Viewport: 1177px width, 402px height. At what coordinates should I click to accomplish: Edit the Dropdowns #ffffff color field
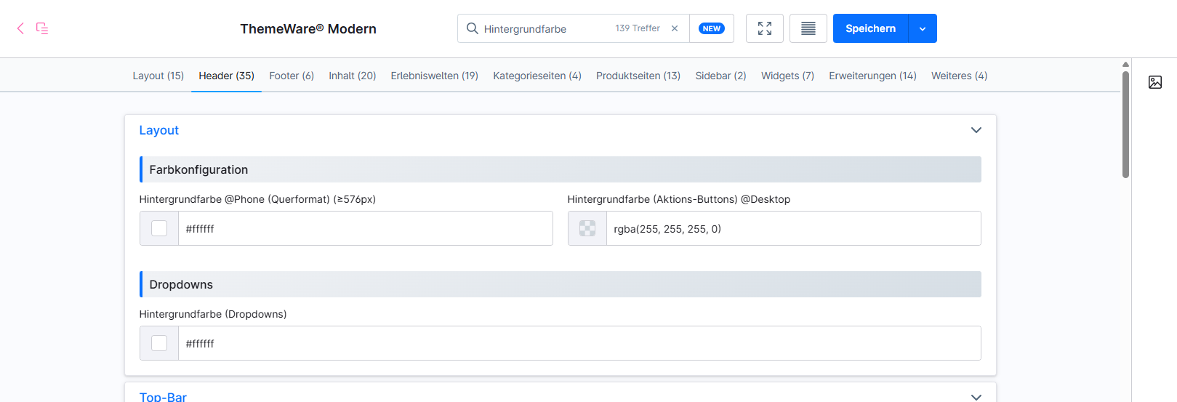[579, 343]
